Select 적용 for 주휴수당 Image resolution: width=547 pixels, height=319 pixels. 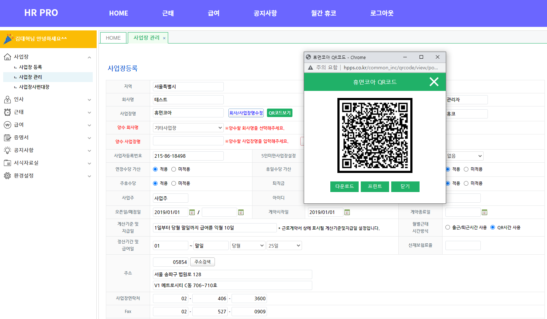click(x=155, y=183)
